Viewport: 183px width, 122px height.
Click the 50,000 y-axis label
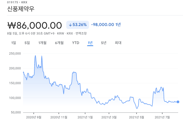tap(16, 112)
